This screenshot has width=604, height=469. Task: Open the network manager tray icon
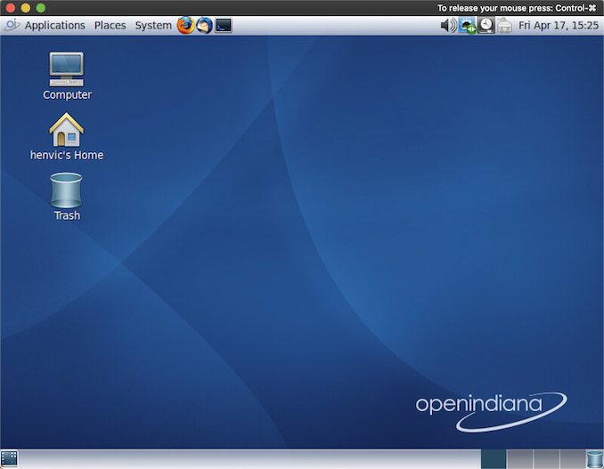(x=467, y=26)
